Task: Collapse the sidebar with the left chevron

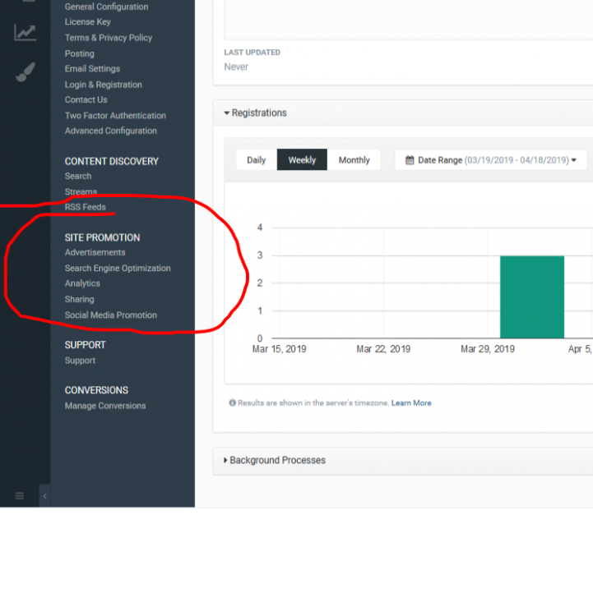Action: 45,496
